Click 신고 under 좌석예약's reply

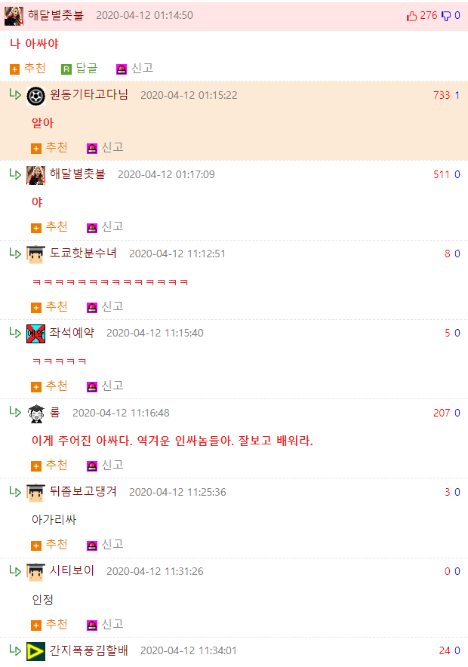tap(112, 386)
